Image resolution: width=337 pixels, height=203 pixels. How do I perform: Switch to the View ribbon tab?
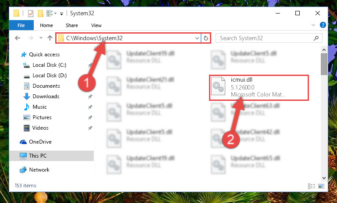pyautogui.click(x=96, y=25)
